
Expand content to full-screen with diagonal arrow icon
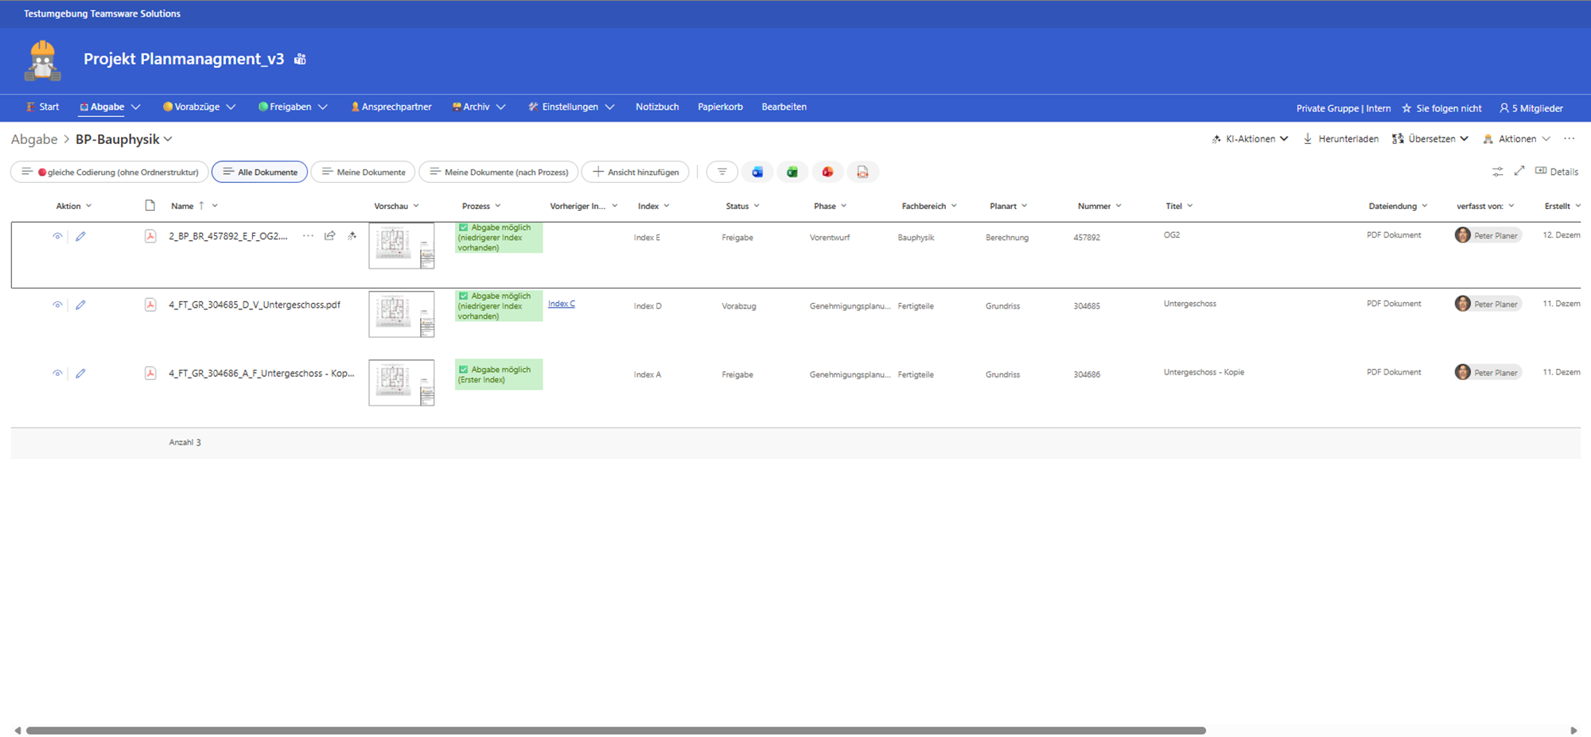[1519, 171]
